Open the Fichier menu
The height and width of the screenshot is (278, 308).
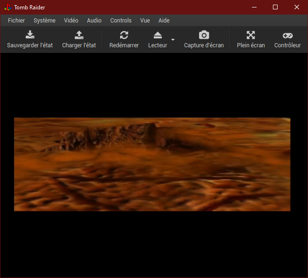16,21
